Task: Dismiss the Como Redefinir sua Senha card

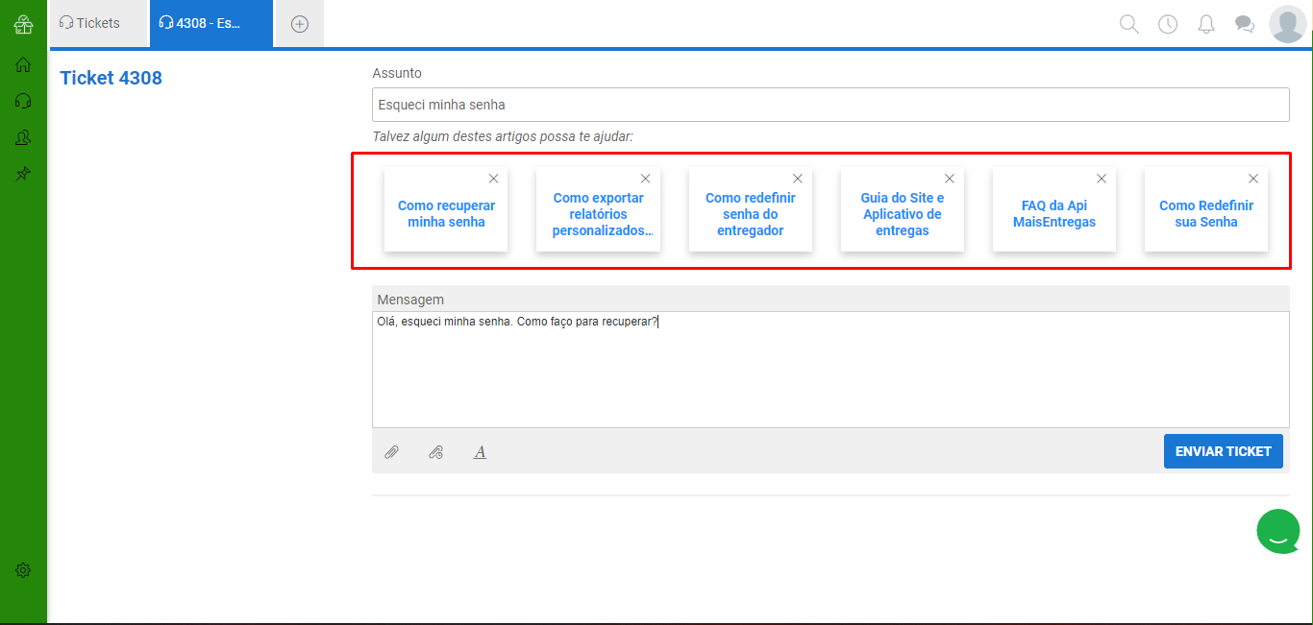Action: point(1253,179)
